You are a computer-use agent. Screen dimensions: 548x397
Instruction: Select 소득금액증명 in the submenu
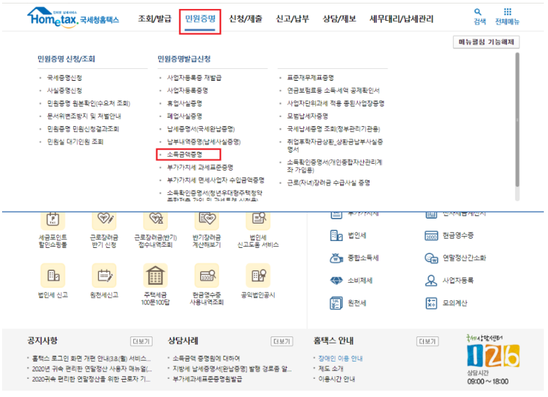click(x=185, y=155)
